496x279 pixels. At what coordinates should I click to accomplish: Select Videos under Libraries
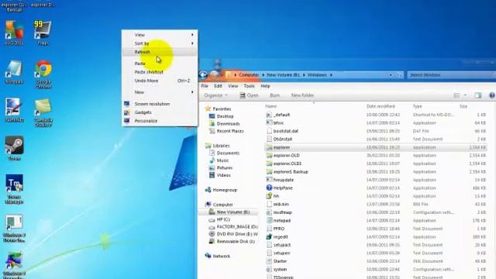click(x=224, y=175)
